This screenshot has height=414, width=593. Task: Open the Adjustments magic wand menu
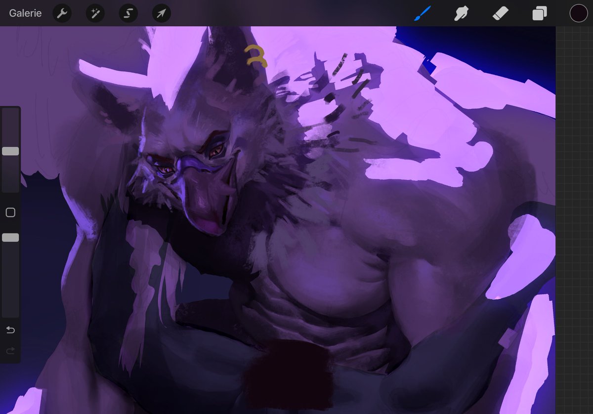coord(95,13)
